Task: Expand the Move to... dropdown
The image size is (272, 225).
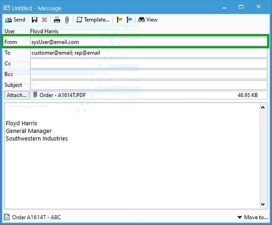Action: 253,217
